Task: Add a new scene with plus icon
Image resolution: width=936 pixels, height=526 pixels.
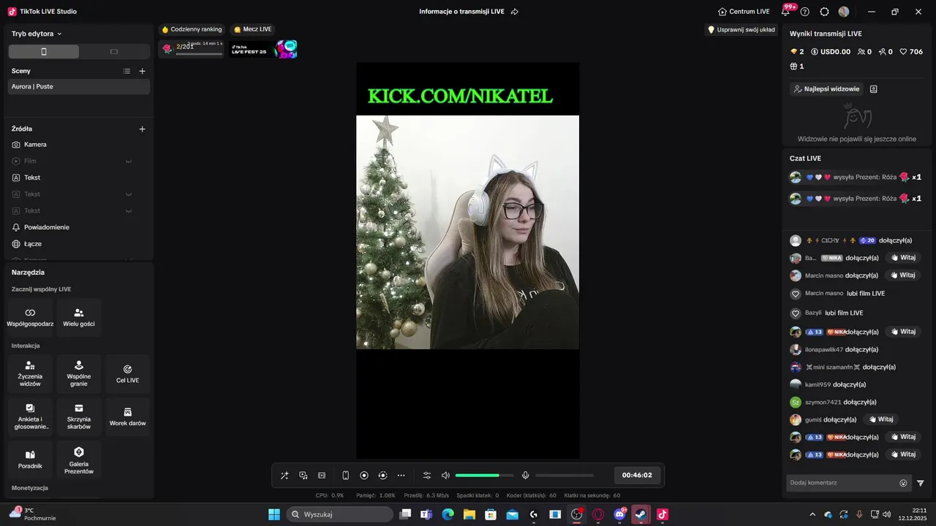Action: (x=142, y=71)
